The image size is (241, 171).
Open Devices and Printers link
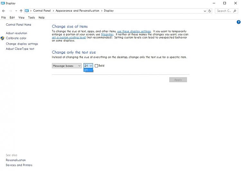[19, 165]
